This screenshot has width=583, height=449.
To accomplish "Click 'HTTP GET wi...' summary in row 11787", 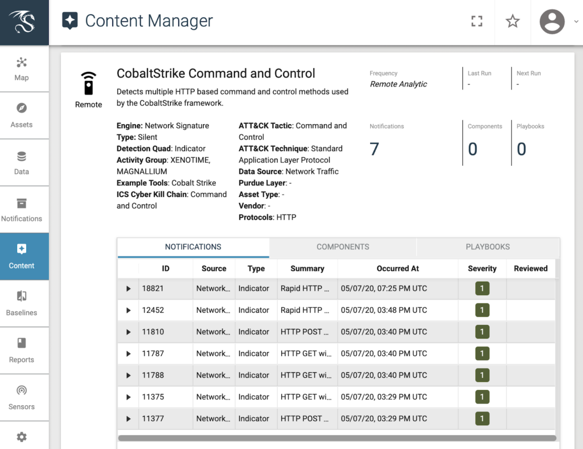I will pos(306,353).
